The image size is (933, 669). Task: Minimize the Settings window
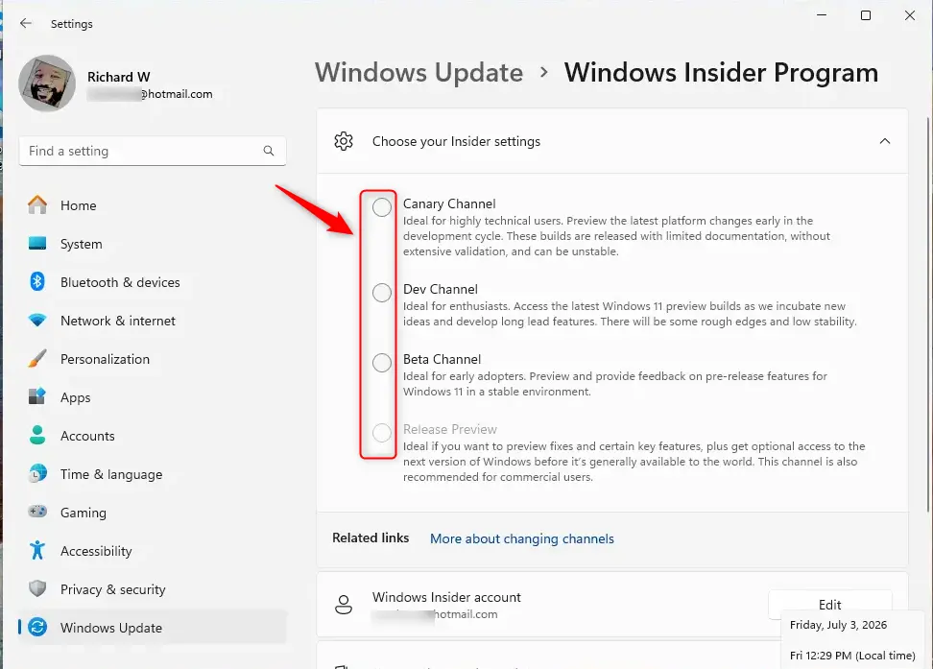tap(822, 15)
